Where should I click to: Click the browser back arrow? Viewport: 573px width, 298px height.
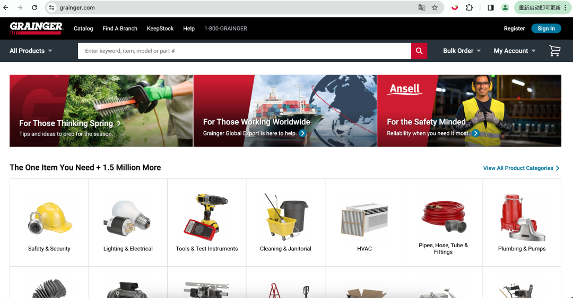(6, 7)
